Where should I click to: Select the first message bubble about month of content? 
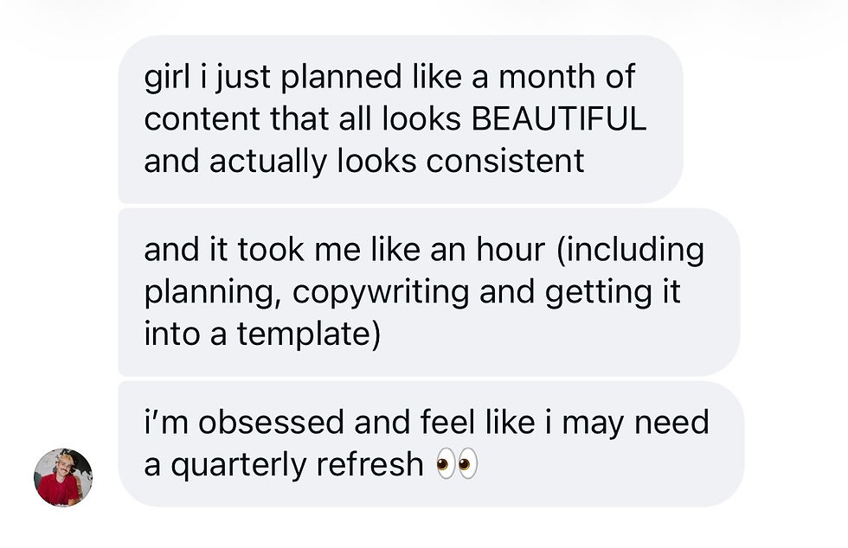pos(400,119)
